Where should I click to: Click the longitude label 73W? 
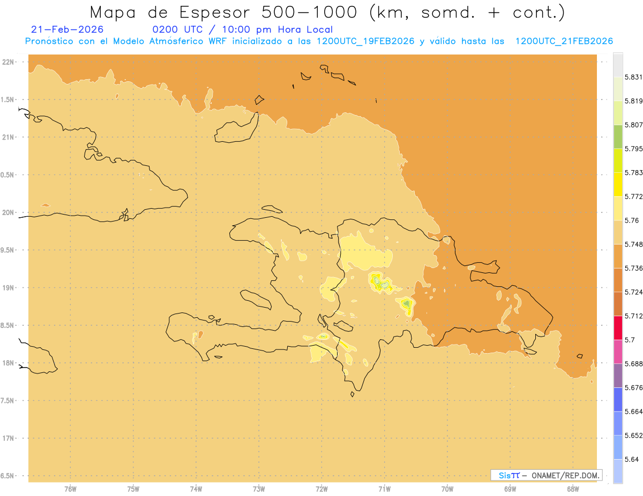pyautogui.click(x=259, y=489)
